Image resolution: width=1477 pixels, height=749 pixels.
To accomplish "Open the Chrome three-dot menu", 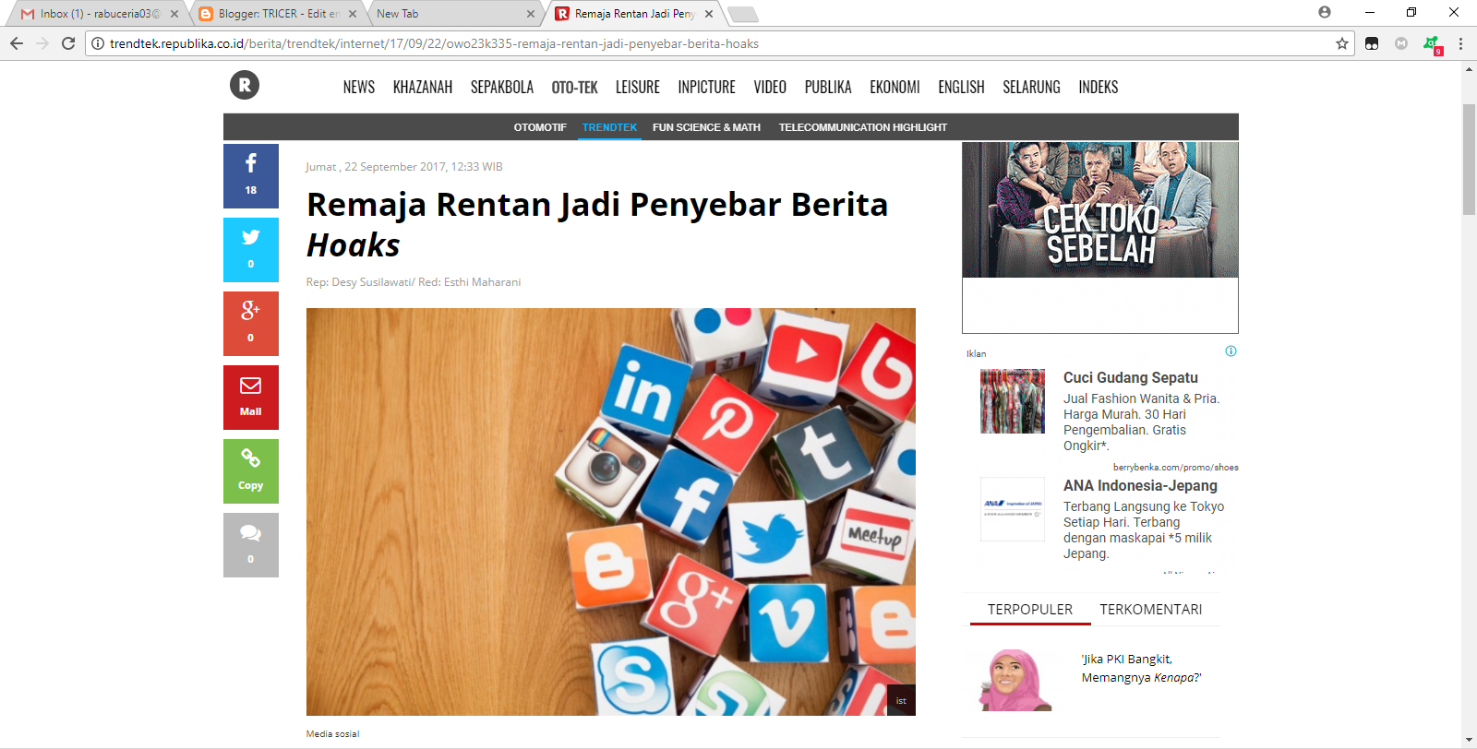I will tap(1460, 43).
